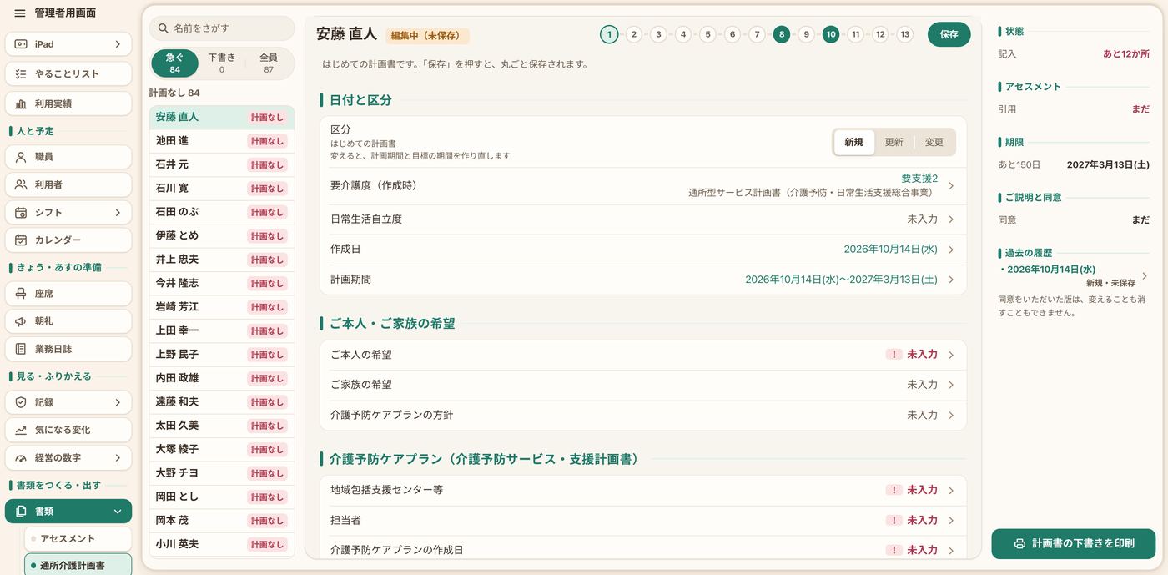Click the 保存 button
This screenshot has height=575, width=1168.
[949, 34]
